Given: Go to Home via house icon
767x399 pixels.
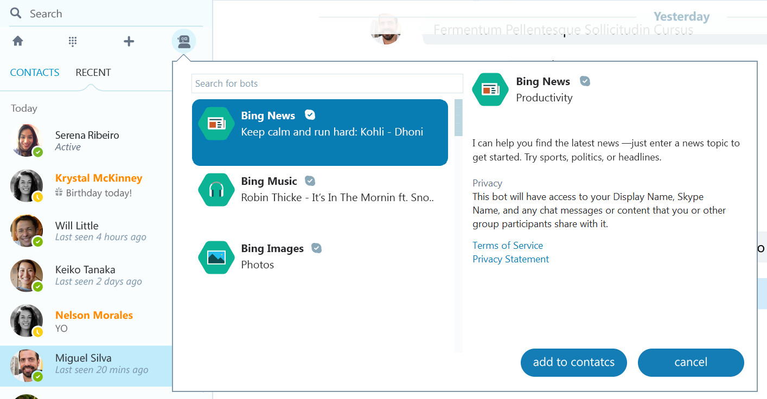Looking at the screenshot, I should (18, 41).
